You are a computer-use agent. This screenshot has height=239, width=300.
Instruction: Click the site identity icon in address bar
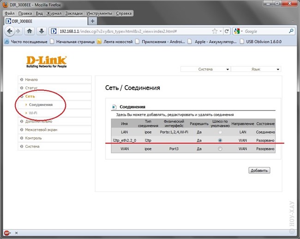coord(54,31)
